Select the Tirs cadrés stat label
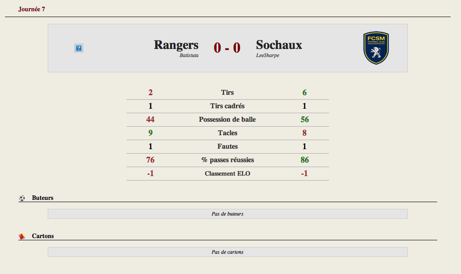Screen dimensions: 461x274 [227, 106]
